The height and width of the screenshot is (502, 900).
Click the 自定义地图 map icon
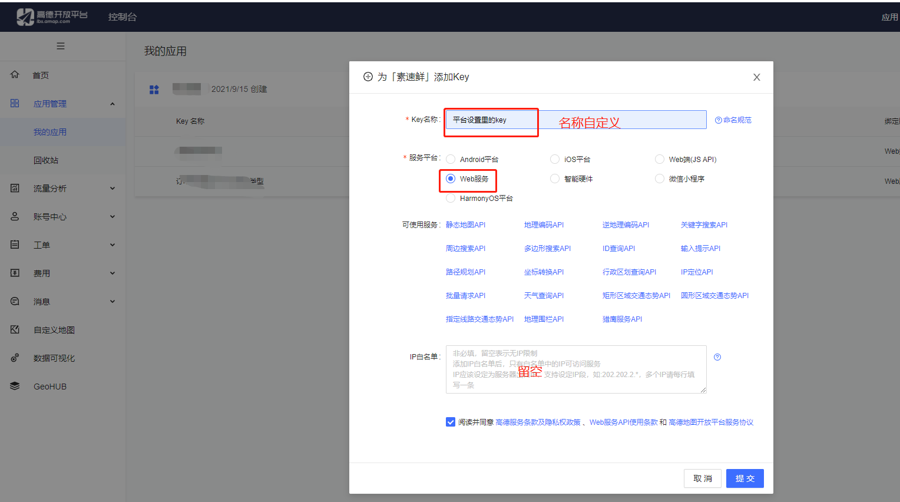[15, 329]
